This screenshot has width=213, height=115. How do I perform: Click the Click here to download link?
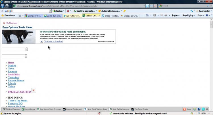(53, 41)
